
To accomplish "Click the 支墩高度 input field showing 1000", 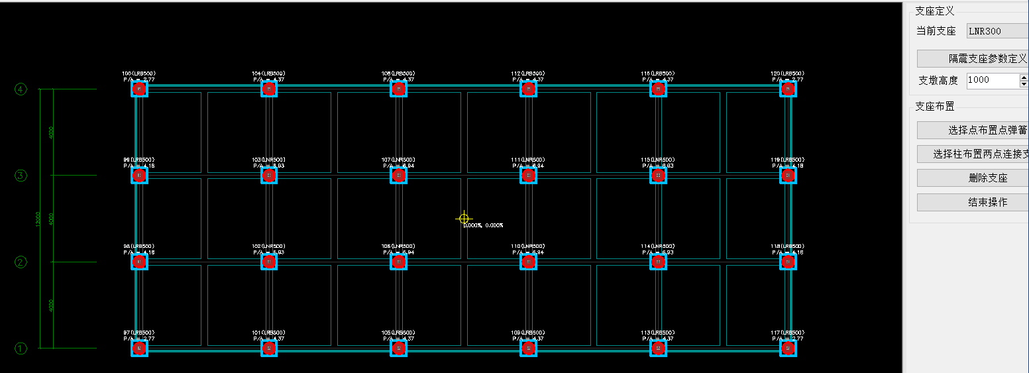I will (991, 80).
